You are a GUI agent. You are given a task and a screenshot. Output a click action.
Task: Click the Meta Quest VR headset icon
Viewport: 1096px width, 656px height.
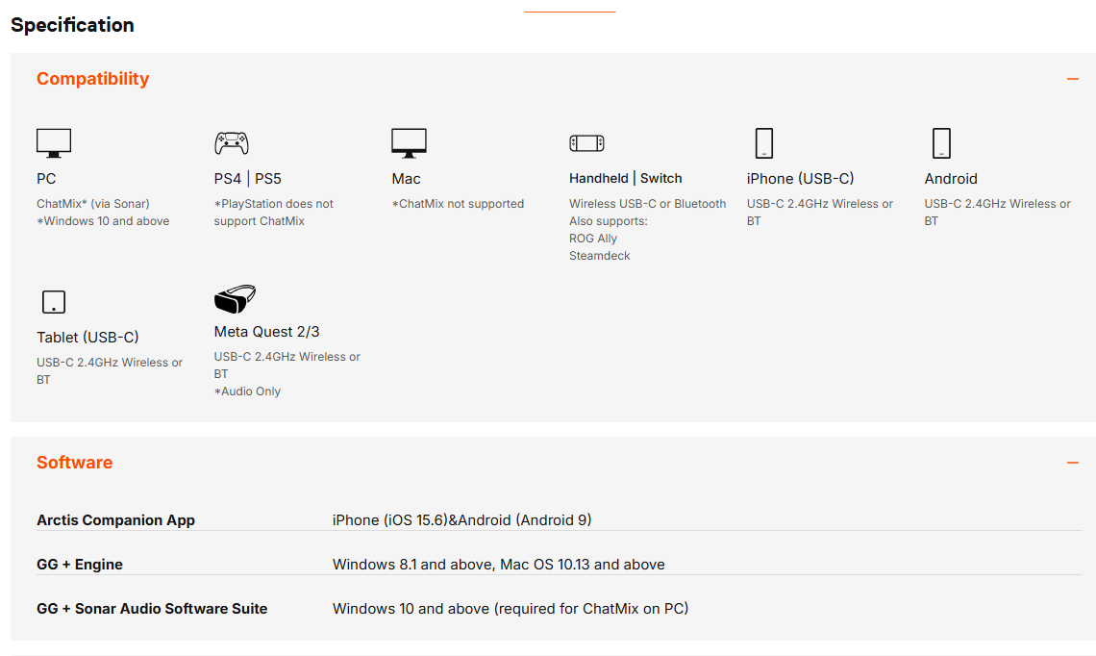pyautogui.click(x=235, y=299)
